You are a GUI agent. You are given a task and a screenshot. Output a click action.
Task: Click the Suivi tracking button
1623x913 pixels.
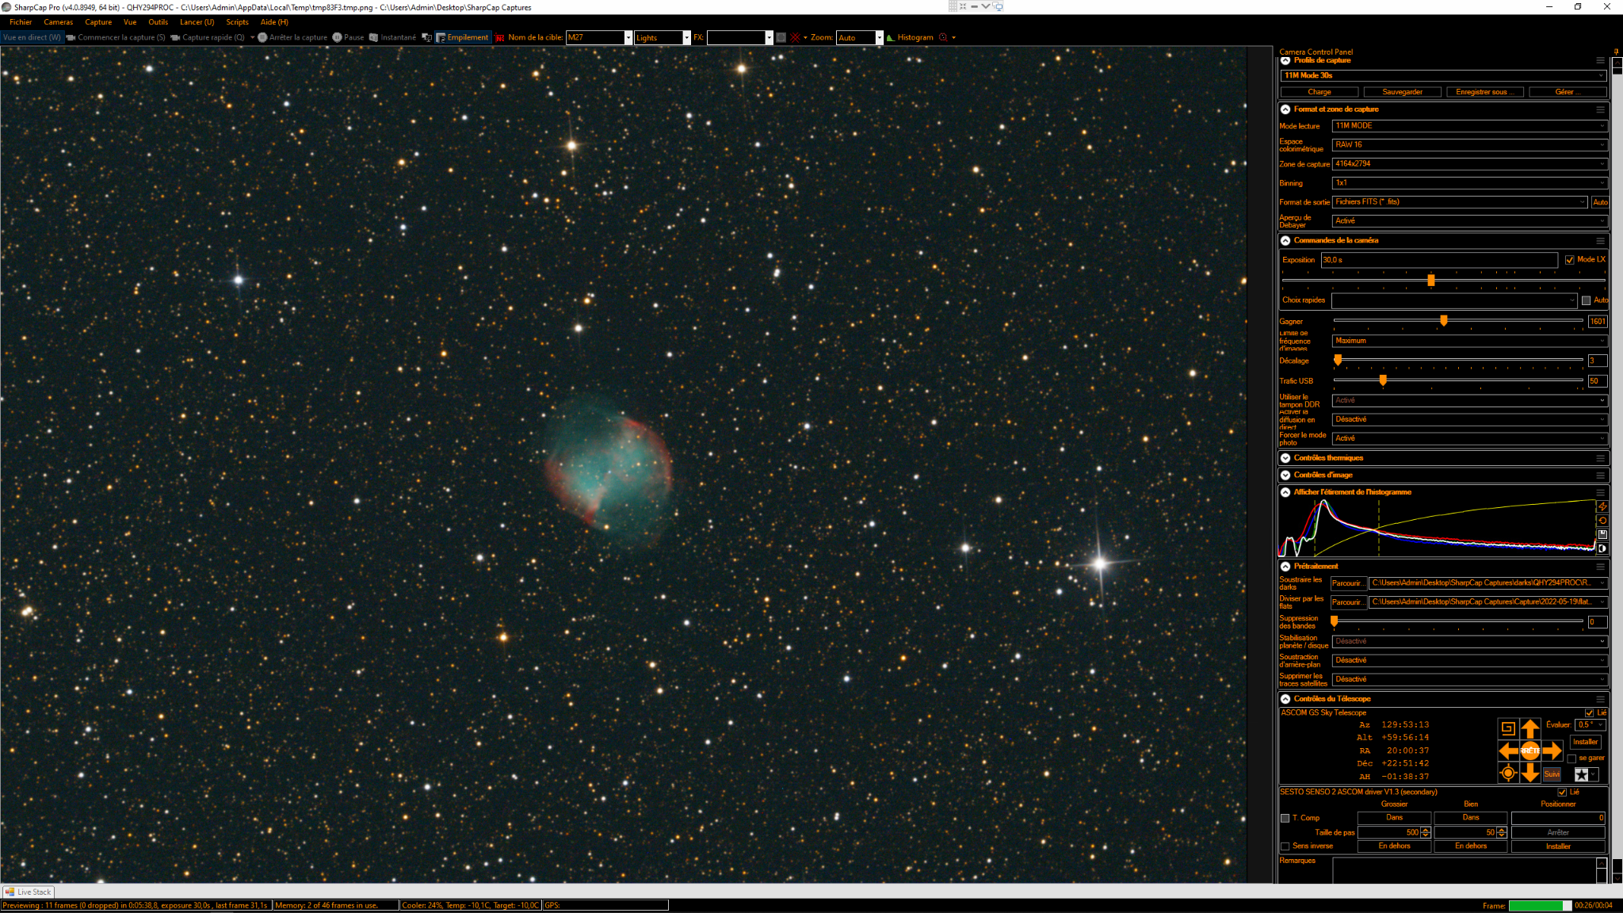coord(1552,774)
